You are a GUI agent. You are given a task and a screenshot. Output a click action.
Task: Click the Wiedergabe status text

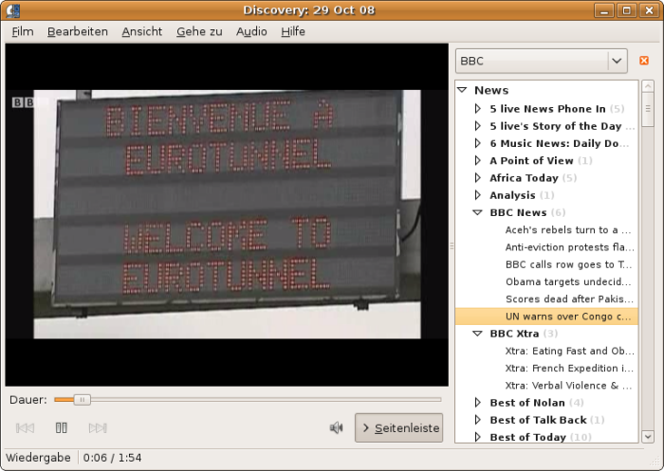coord(38,458)
